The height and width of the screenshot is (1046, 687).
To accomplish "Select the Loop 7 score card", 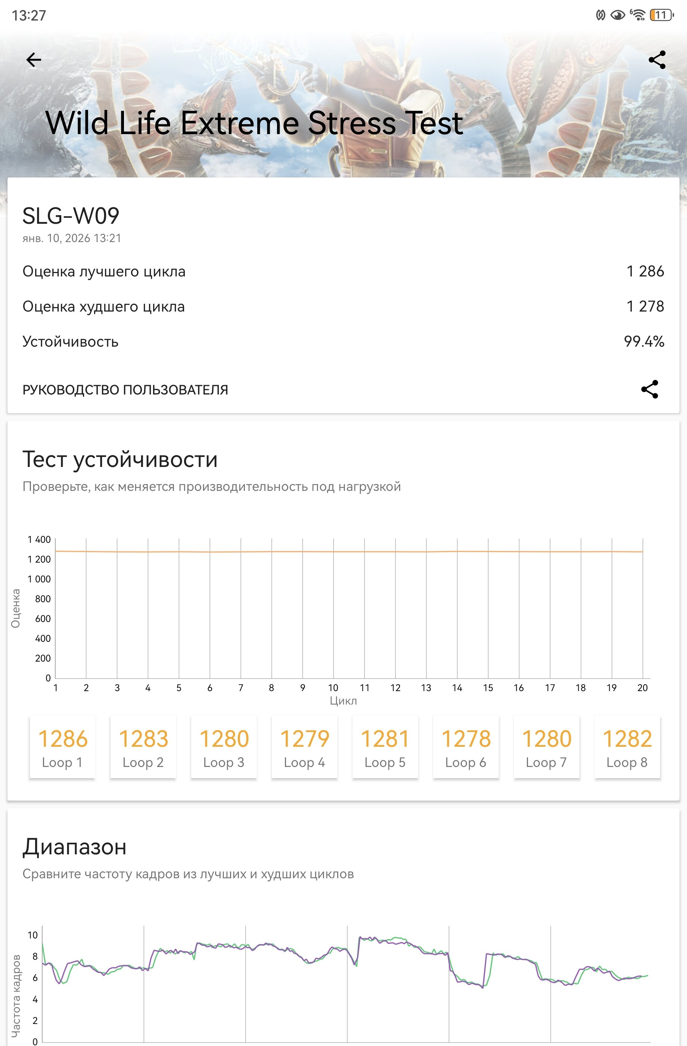I will (x=547, y=747).
